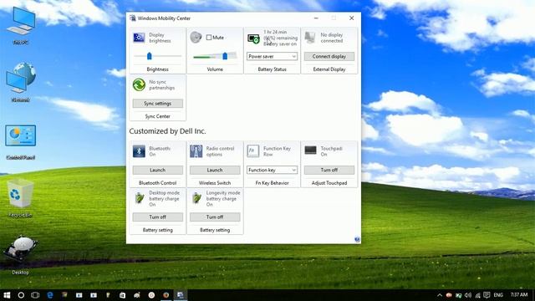This screenshot has width=535, height=301.
Task: Click the "Fn Key Behavior" label
Action: [272, 183]
